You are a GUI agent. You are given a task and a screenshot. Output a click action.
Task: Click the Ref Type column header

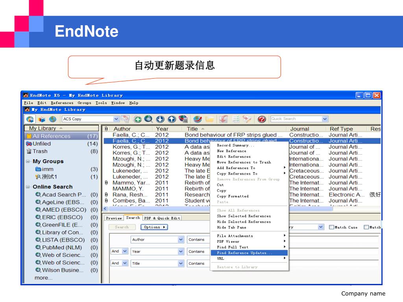tap(341, 129)
